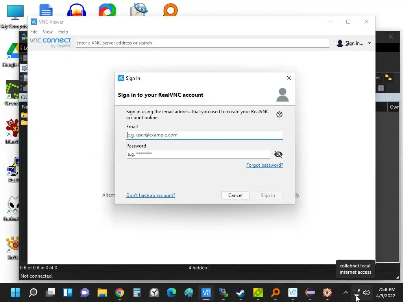Open the File menu
The width and height of the screenshot is (403, 302).
click(34, 31)
